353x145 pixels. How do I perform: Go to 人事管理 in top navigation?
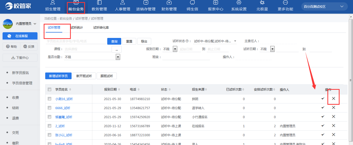(122, 6)
